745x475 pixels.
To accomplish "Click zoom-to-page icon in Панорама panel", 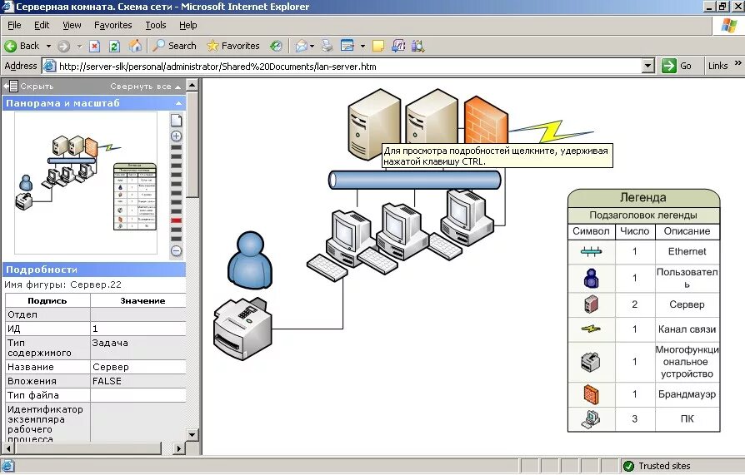I will pos(176,120).
